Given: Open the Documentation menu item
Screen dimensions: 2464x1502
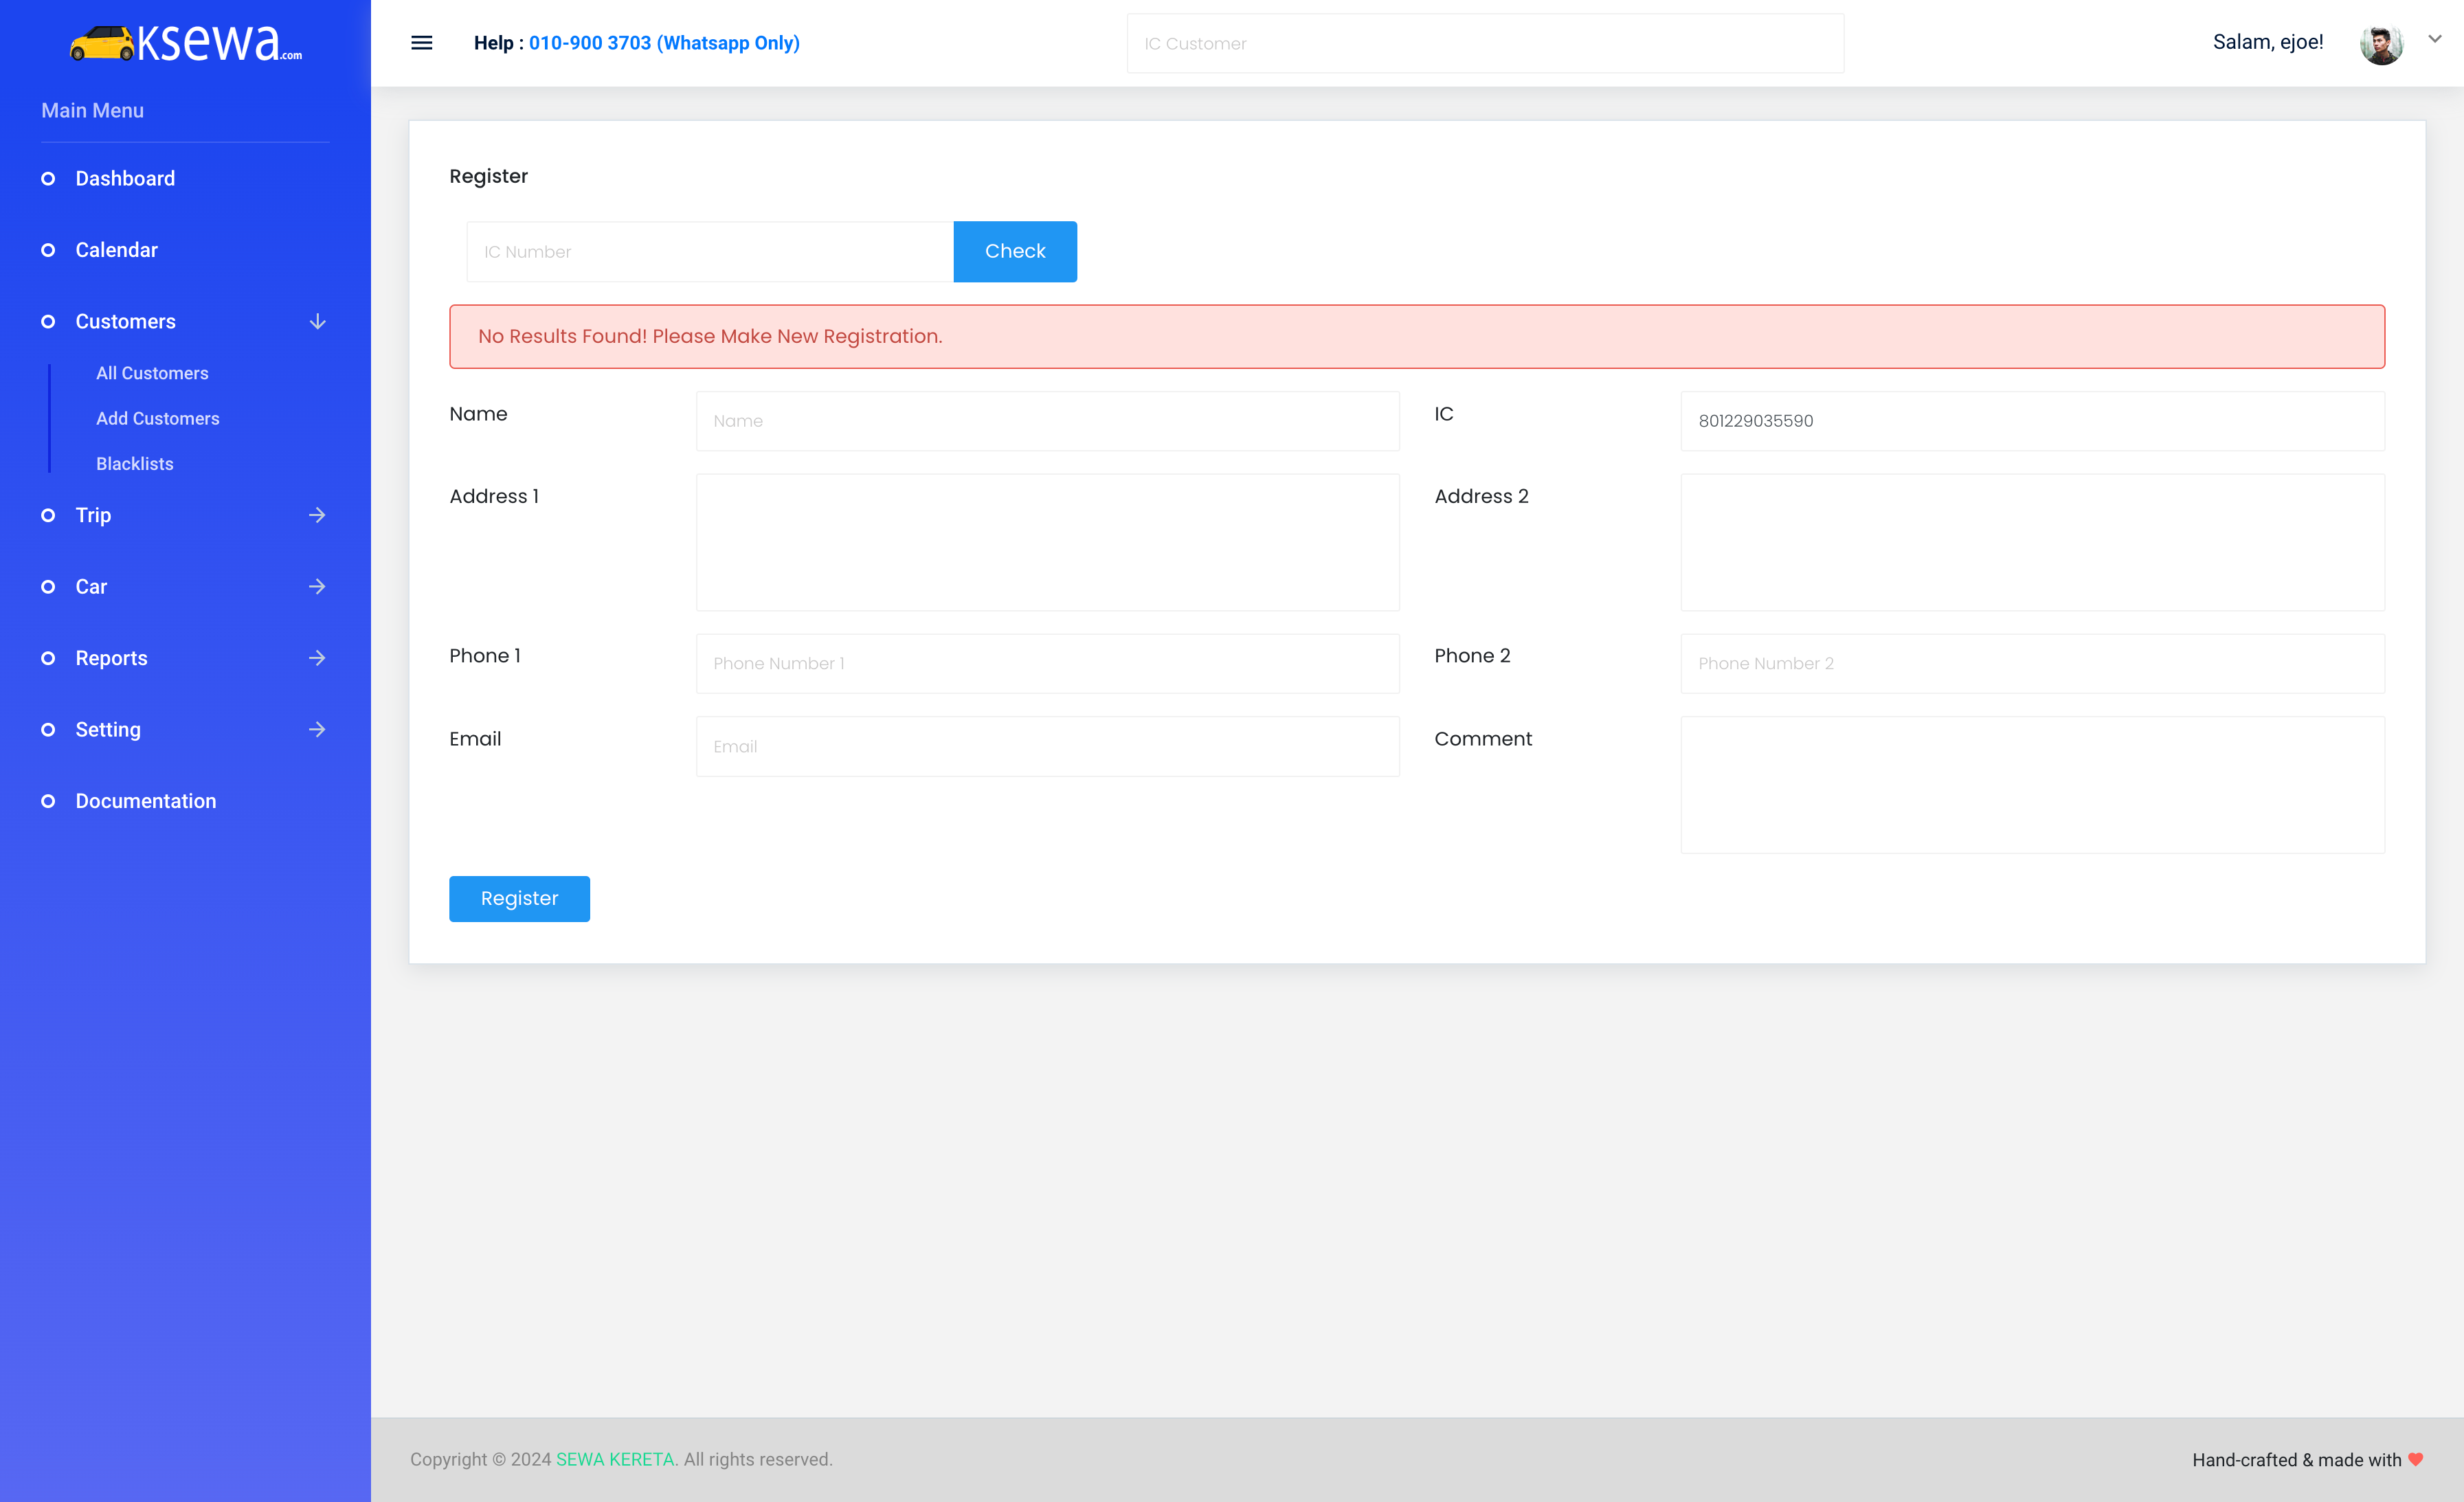Looking at the screenshot, I should pos(146,801).
